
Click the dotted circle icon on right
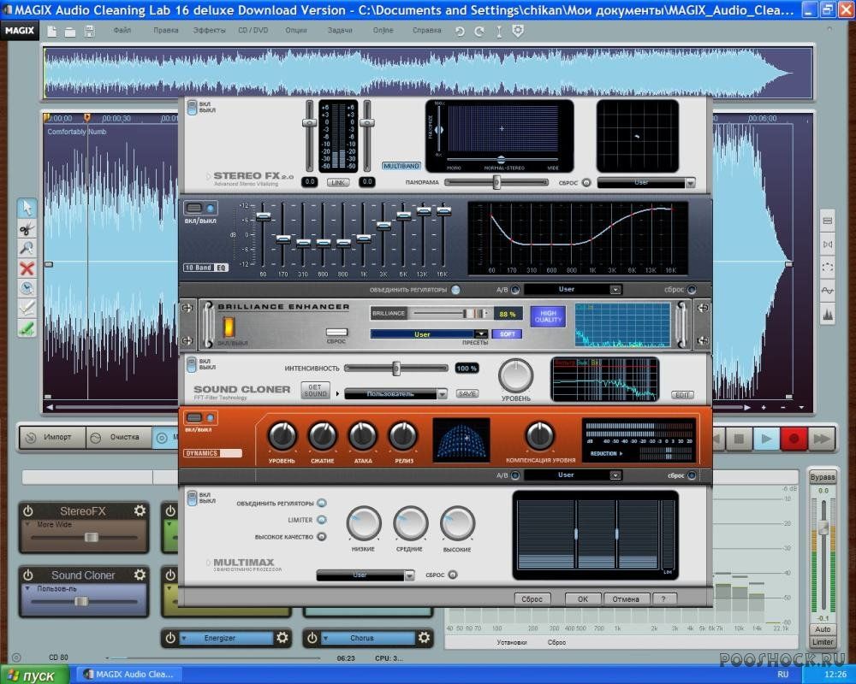(828, 268)
